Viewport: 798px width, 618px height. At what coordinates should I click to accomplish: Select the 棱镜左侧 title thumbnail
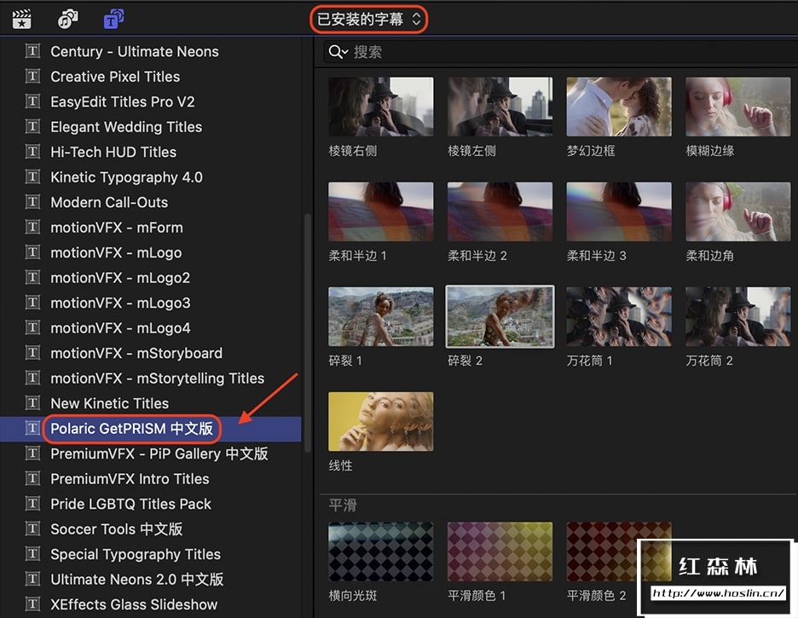[500, 107]
